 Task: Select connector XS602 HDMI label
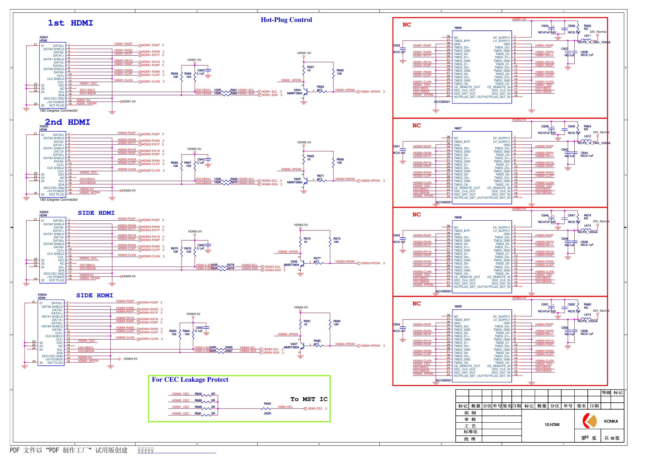pos(44,128)
